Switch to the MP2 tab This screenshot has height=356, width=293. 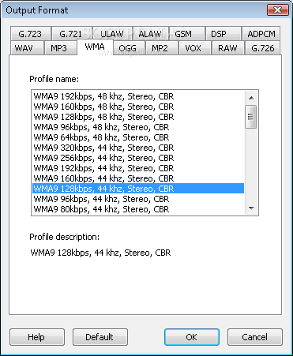point(162,48)
